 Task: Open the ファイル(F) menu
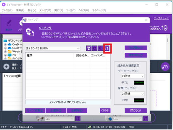7,10
